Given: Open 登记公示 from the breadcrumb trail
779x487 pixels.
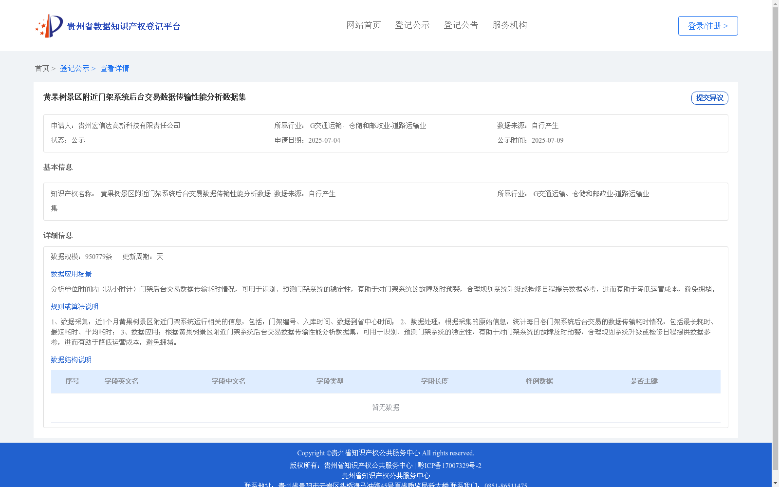Looking at the screenshot, I should (x=75, y=68).
